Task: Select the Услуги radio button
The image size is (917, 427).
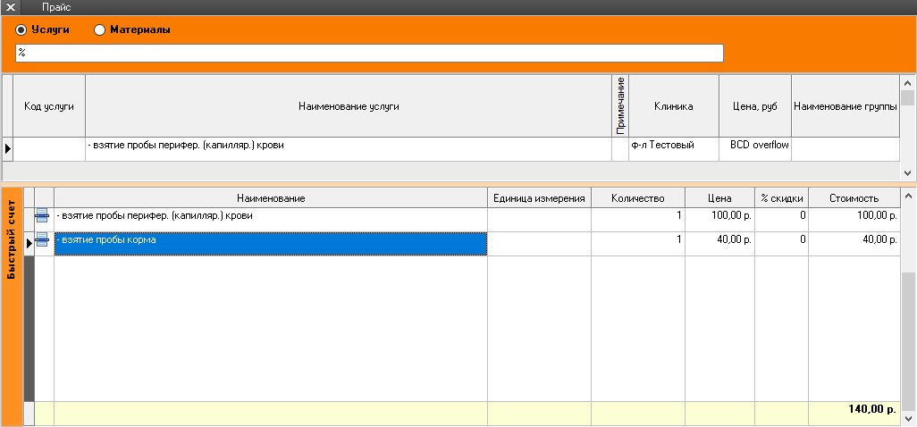Action: point(21,29)
